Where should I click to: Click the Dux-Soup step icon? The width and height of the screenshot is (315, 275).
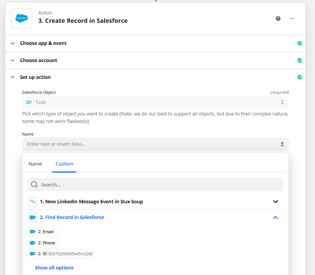tap(32, 202)
